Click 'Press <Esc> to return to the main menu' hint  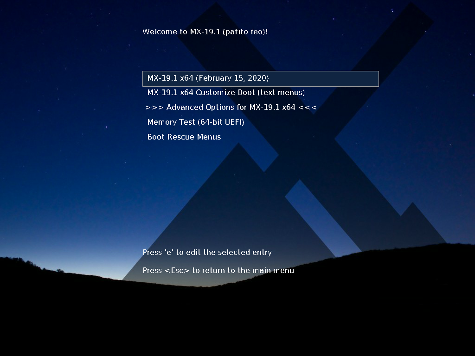pyautogui.click(x=218, y=270)
